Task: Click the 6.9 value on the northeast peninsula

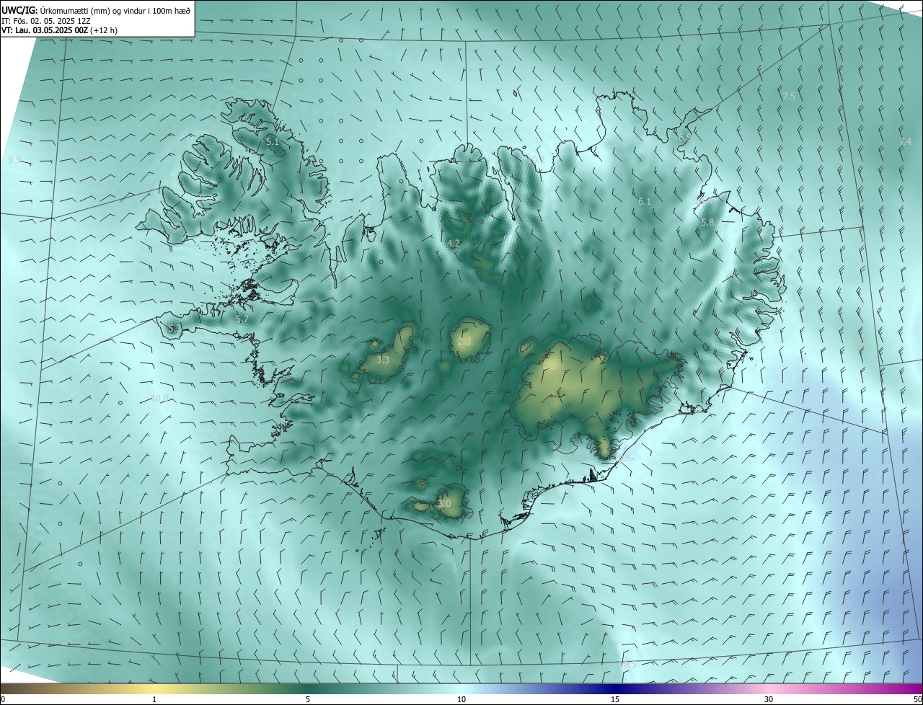Action: 685,137
